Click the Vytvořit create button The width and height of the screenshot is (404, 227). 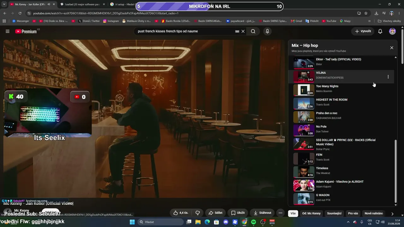click(363, 31)
